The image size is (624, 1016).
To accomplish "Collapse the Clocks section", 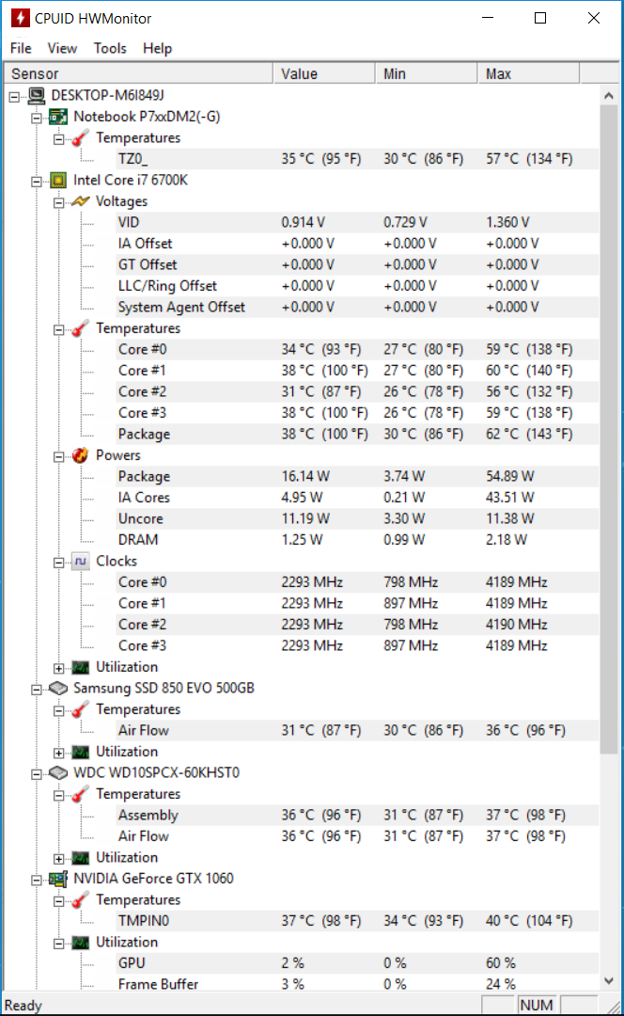I will tap(59, 563).
